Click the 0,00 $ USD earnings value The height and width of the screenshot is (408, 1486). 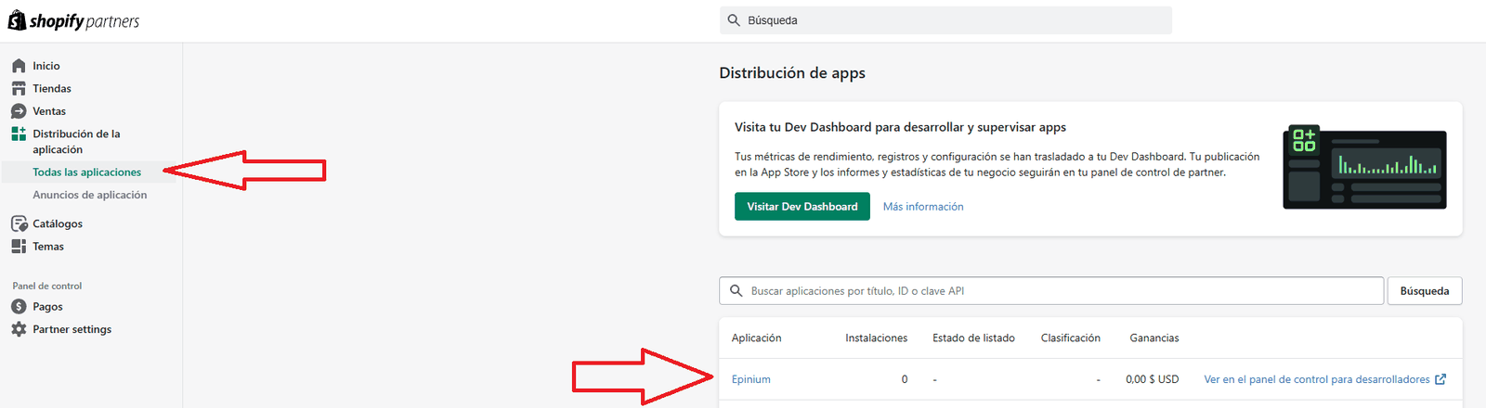tap(1153, 379)
